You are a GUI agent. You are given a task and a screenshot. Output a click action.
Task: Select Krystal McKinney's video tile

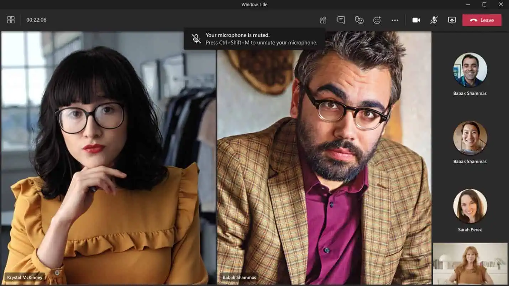point(108,158)
